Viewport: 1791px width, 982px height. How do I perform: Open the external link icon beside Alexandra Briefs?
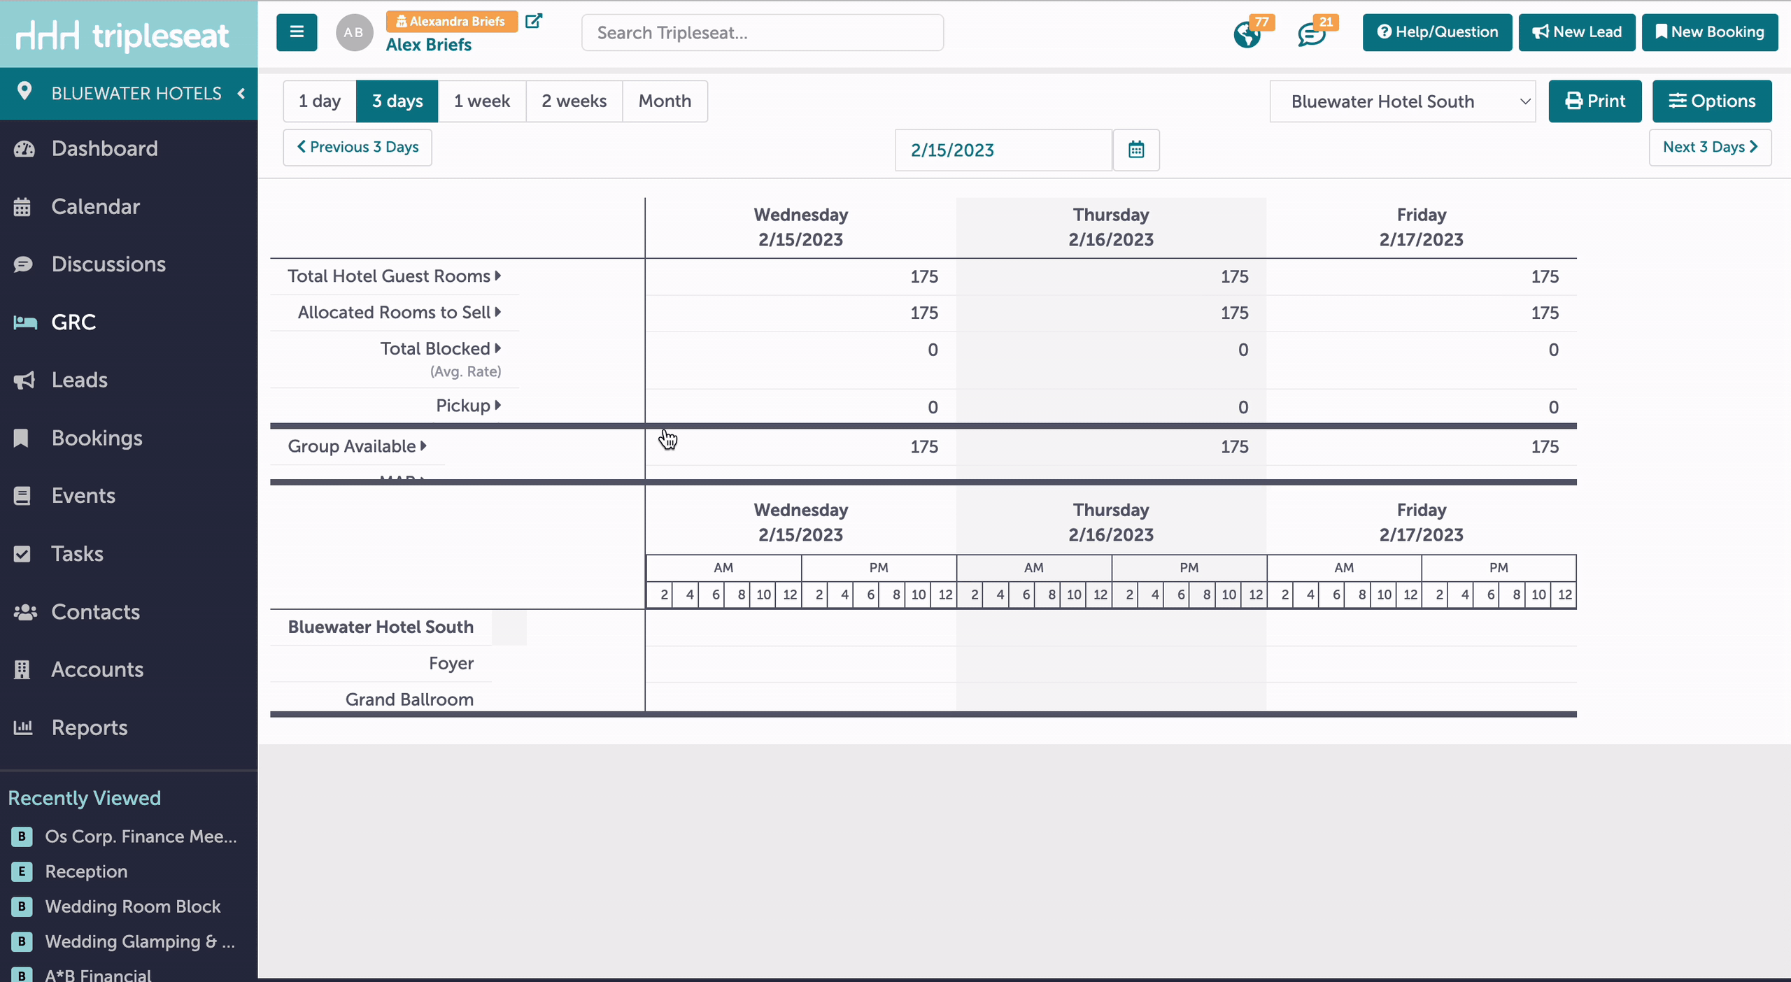coord(534,21)
